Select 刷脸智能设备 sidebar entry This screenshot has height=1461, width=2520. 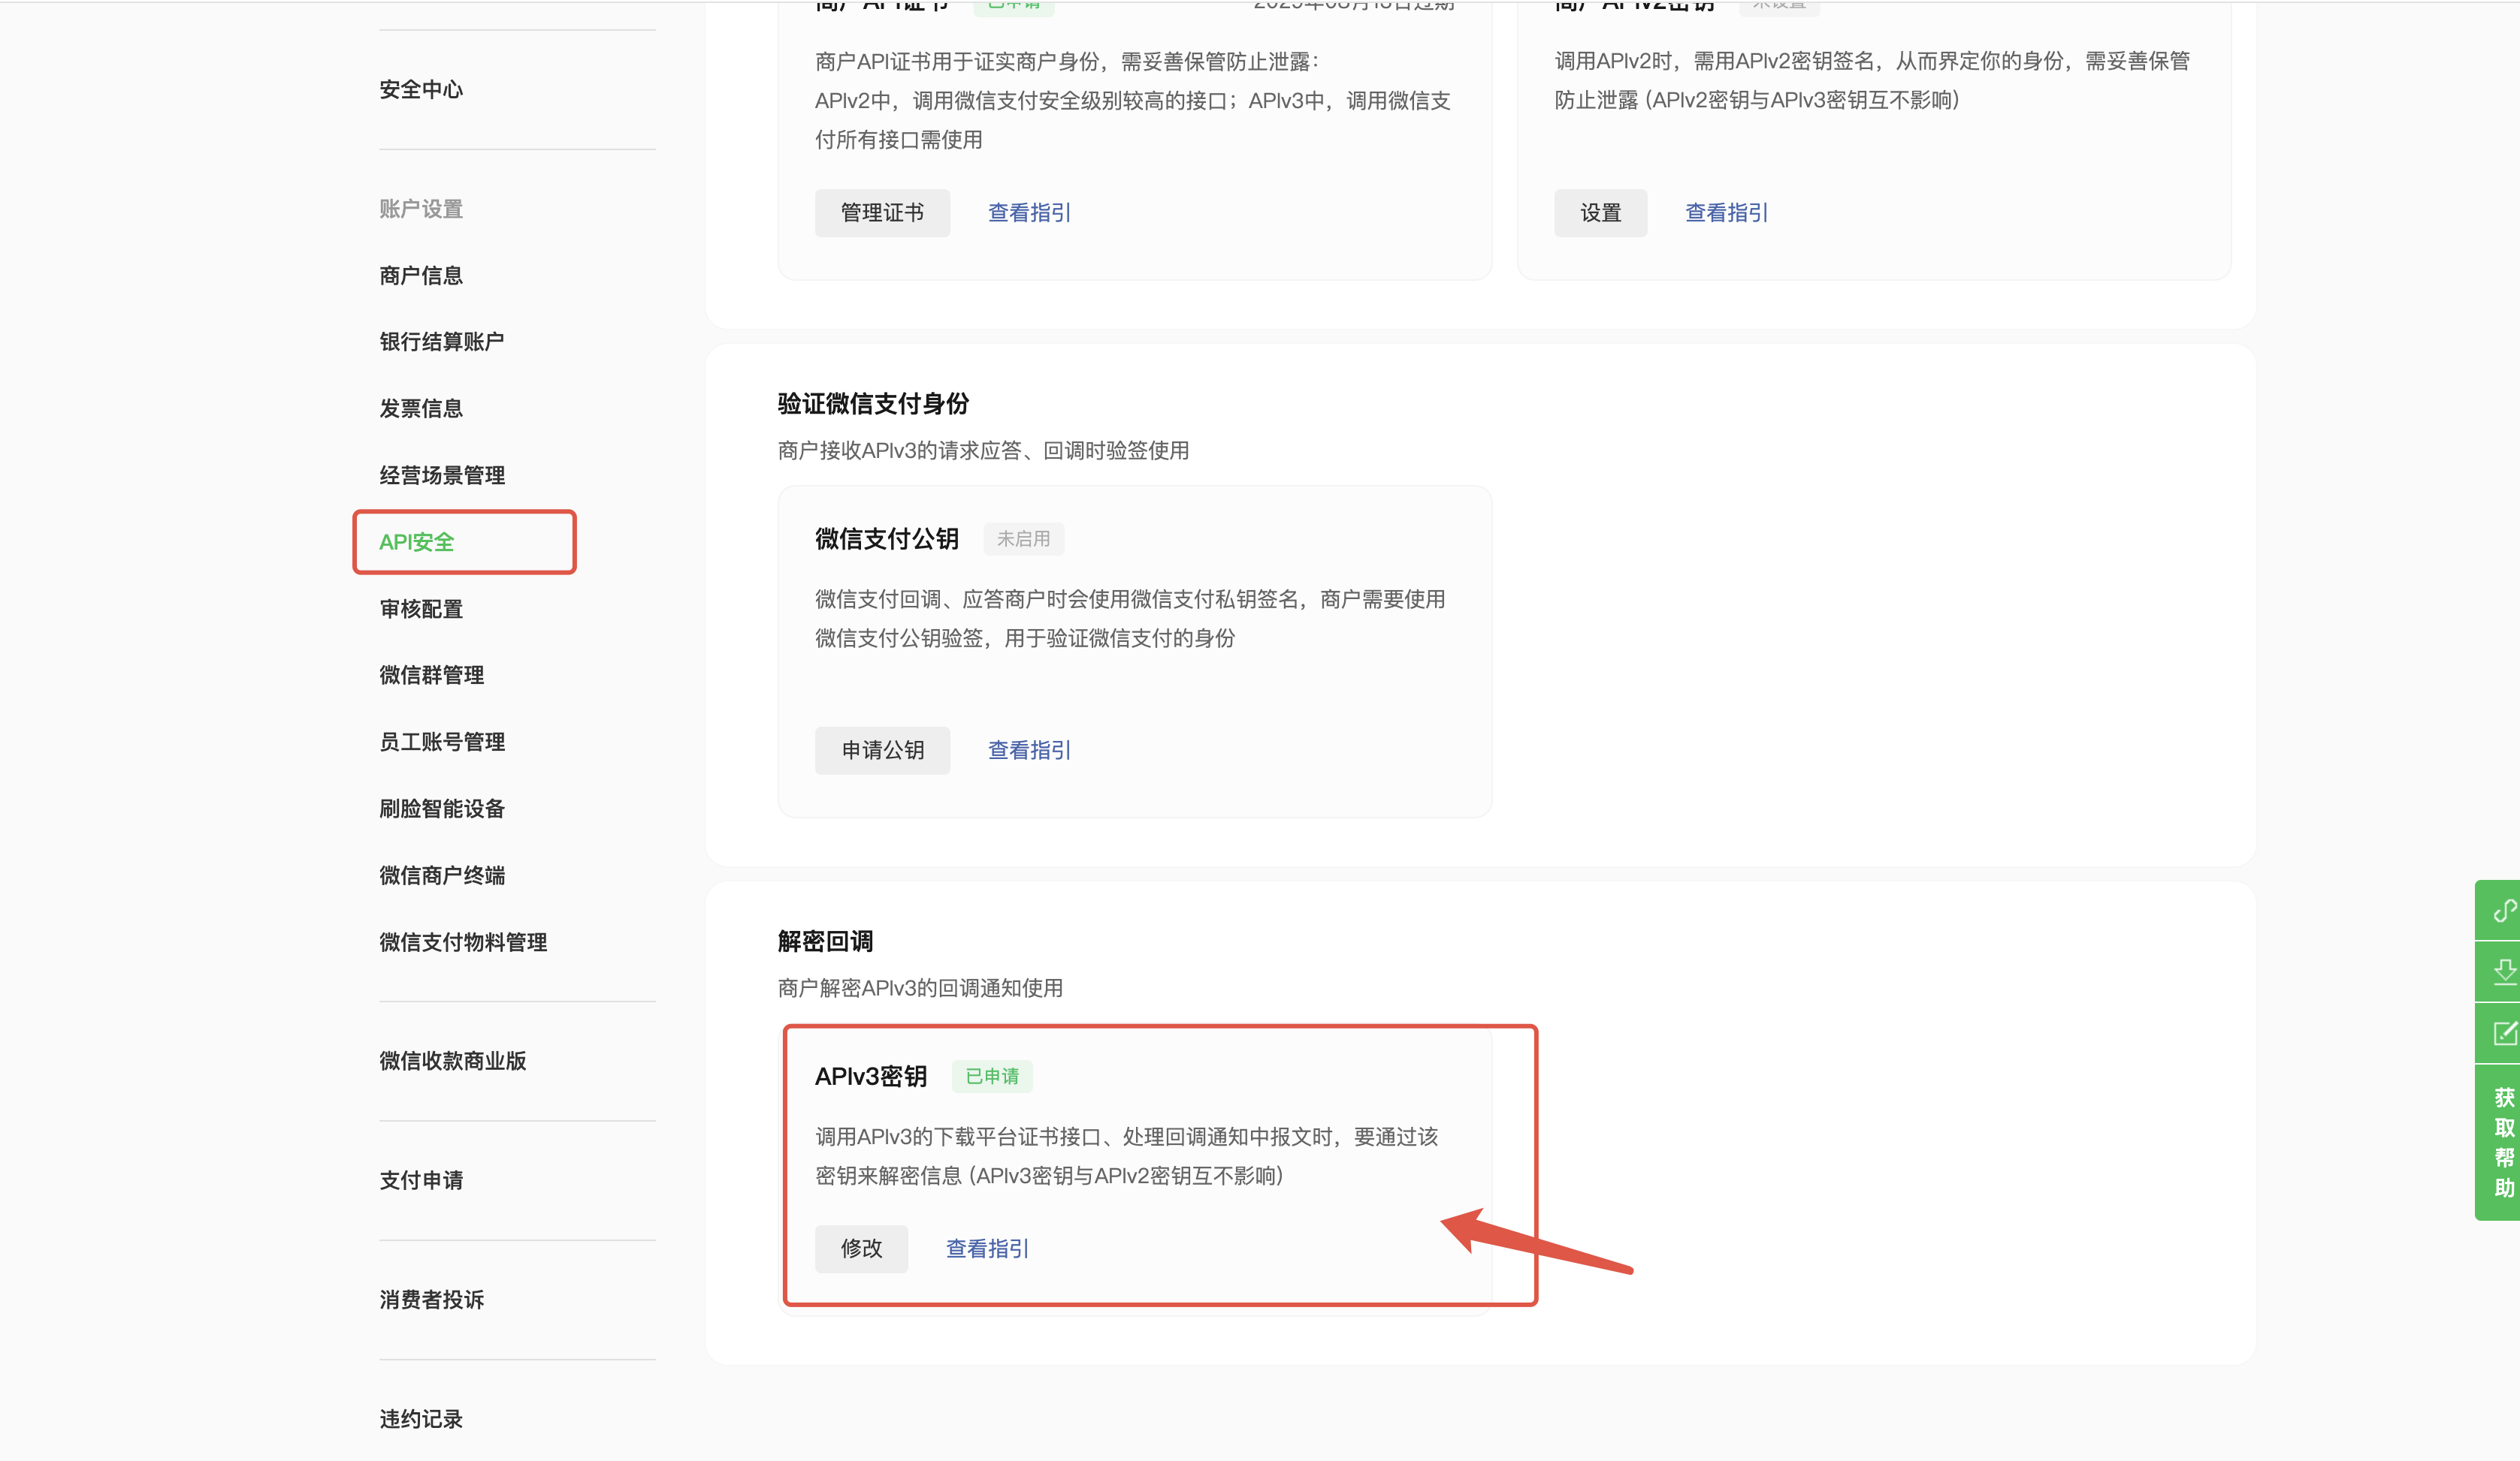(x=442, y=809)
